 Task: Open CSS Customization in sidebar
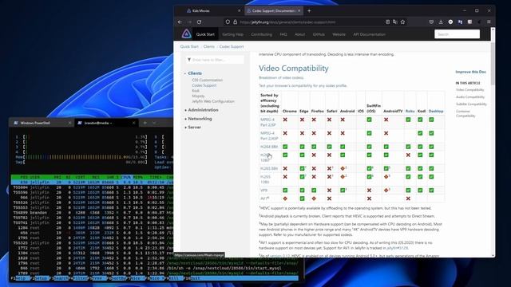pyautogui.click(x=208, y=80)
